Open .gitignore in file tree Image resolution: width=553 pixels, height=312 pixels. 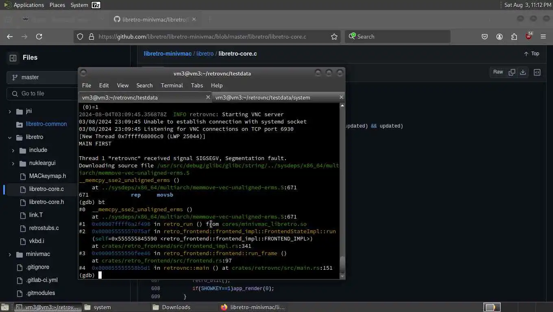[x=37, y=267]
